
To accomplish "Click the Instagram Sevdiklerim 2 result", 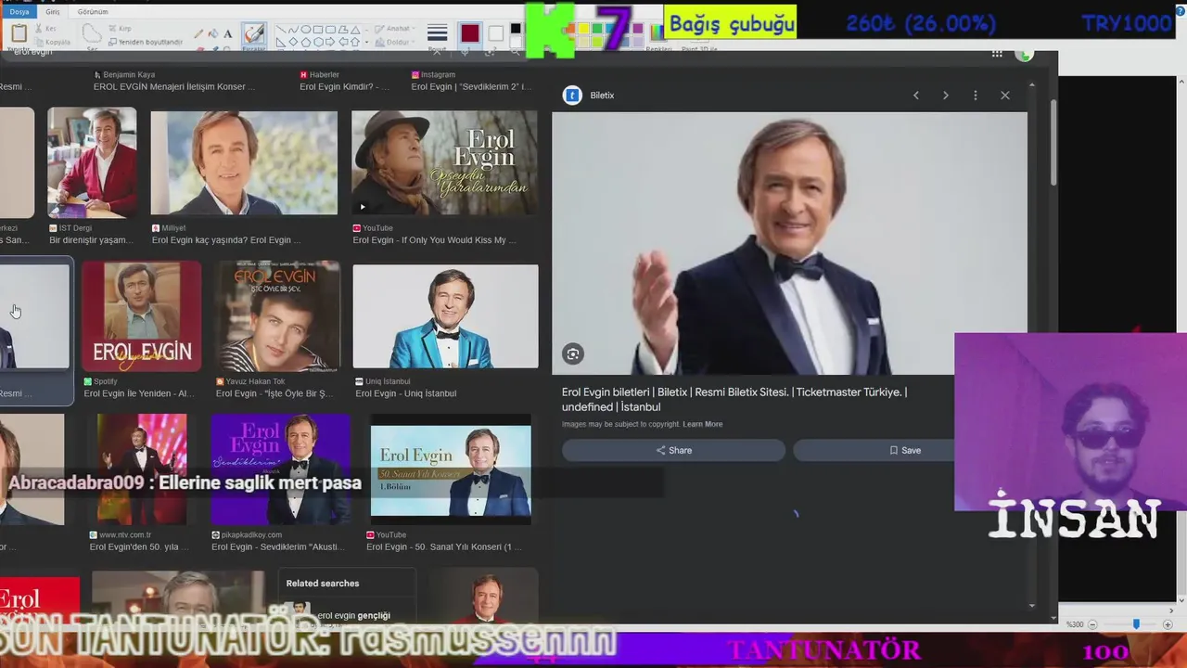I will (x=472, y=81).
